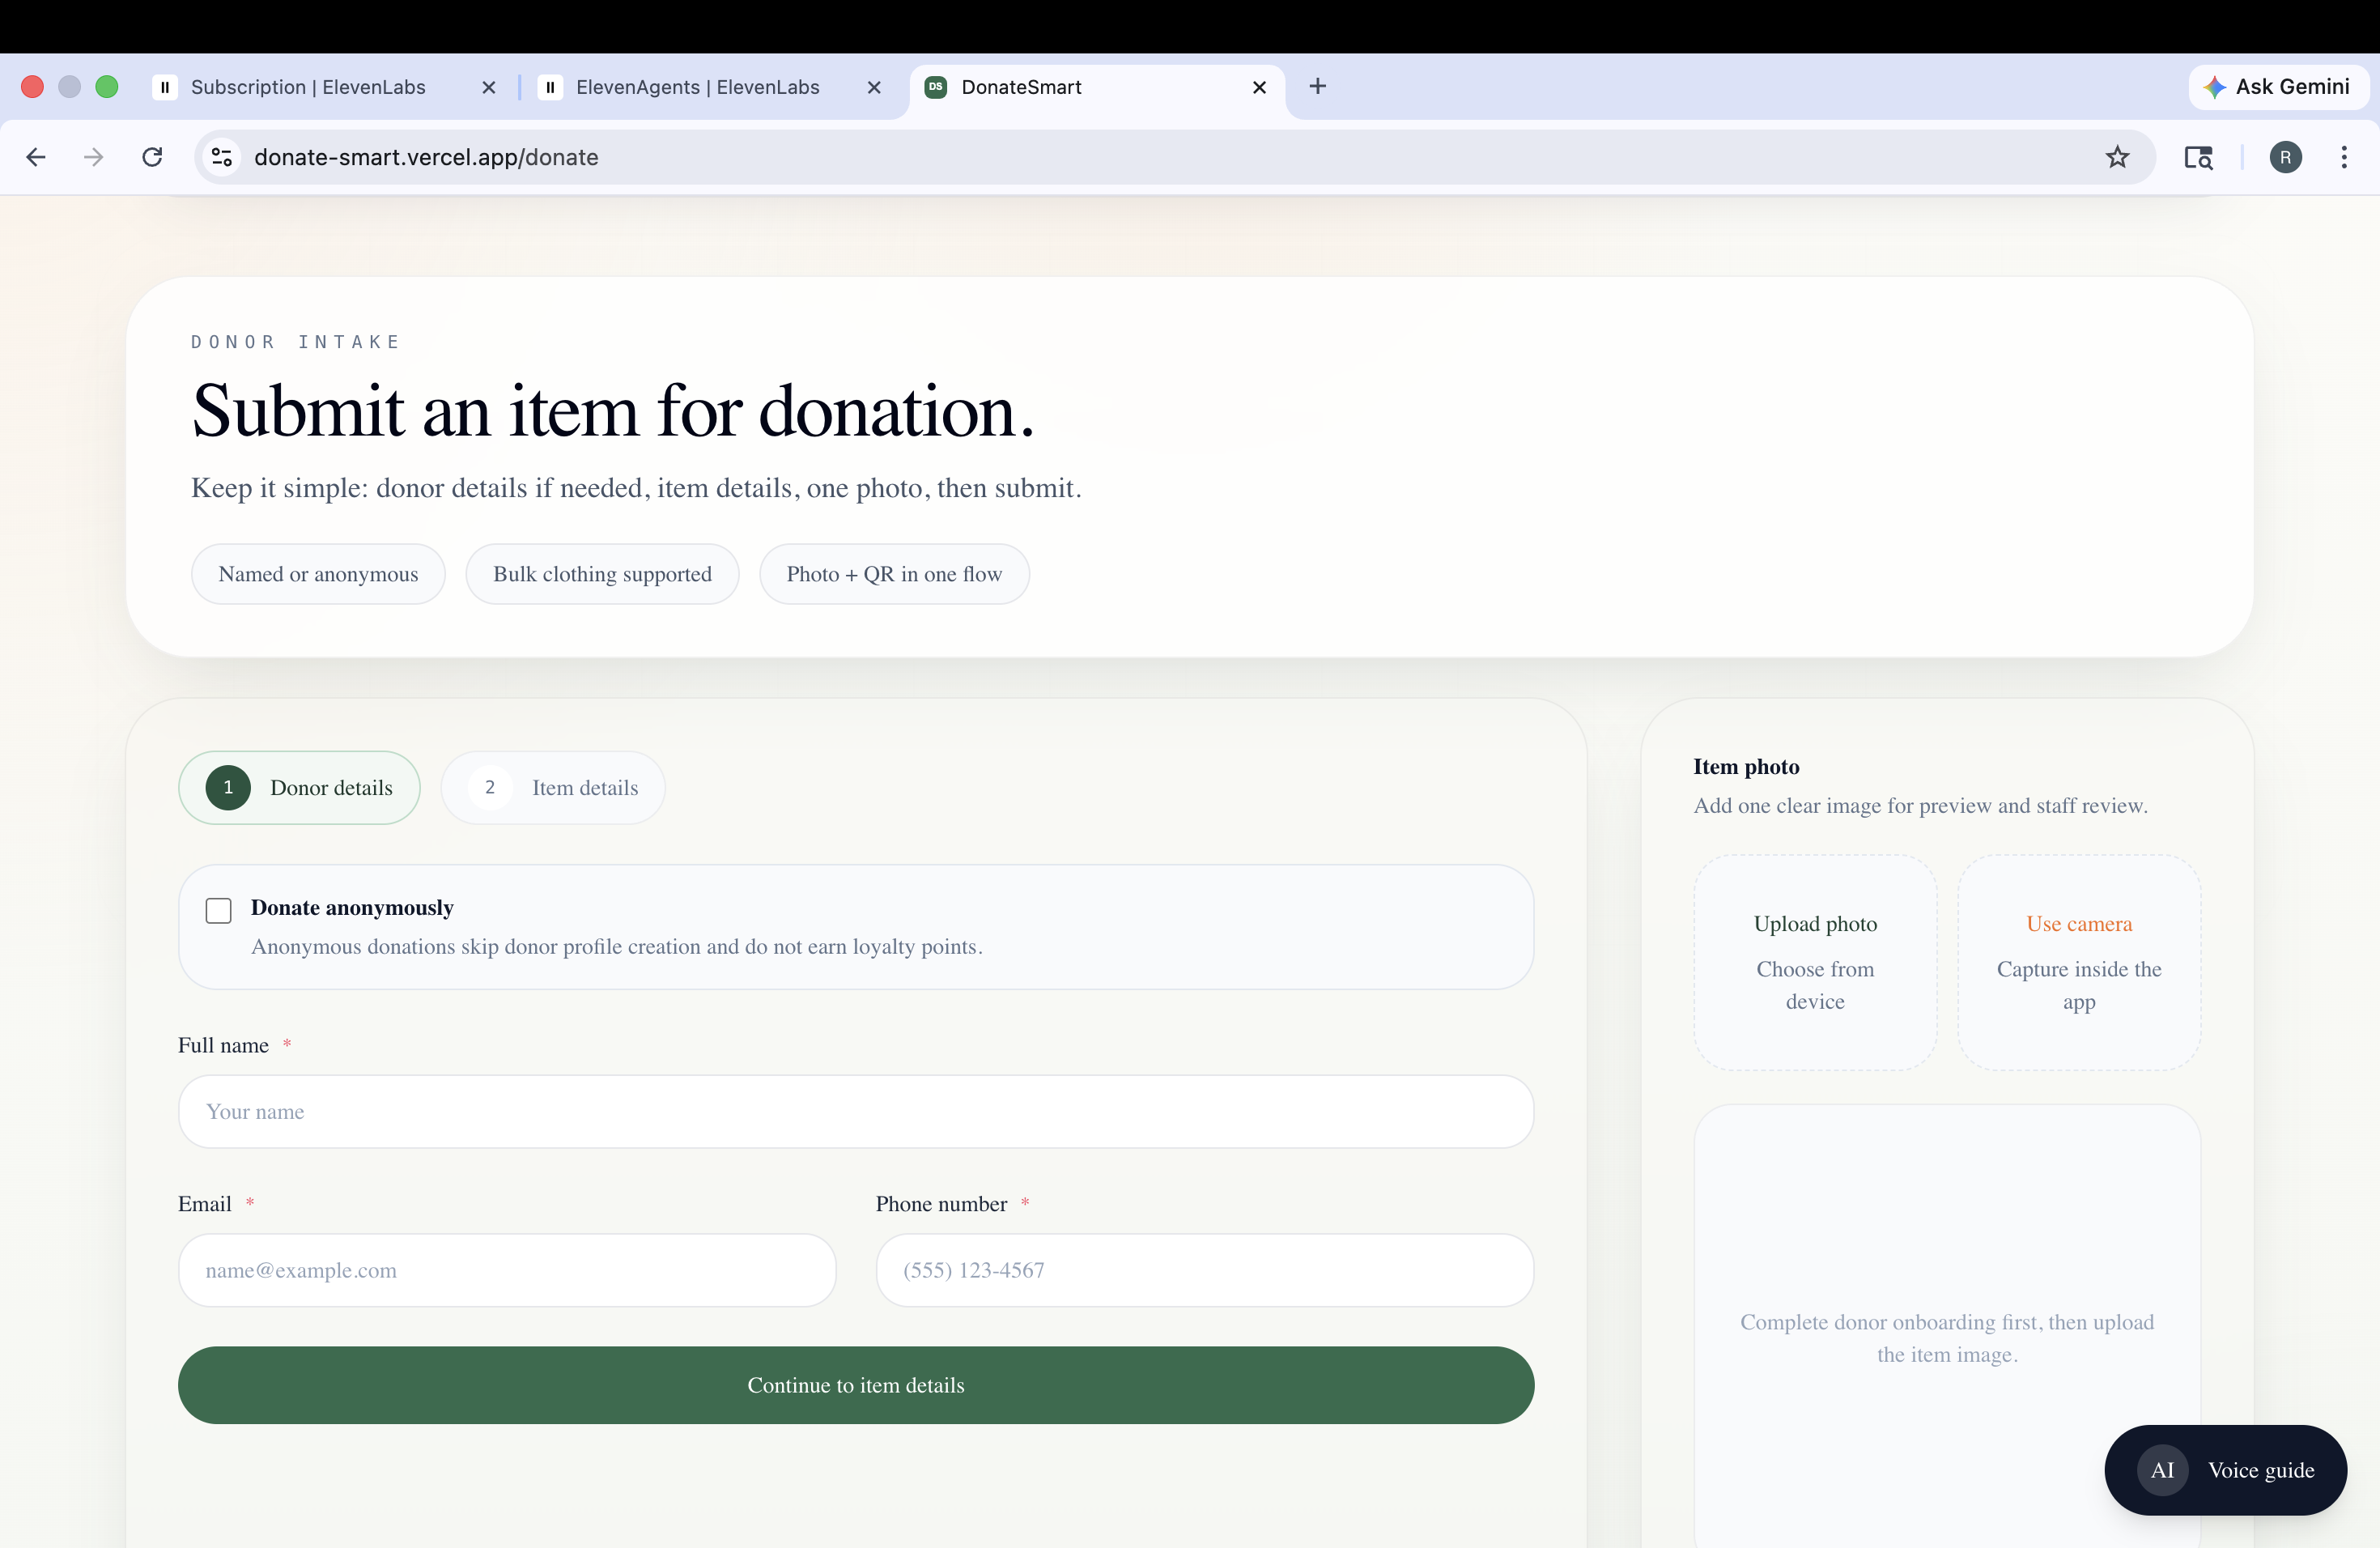Open the Chrome three-dot menu
The width and height of the screenshot is (2380, 1548).
click(x=2343, y=157)
